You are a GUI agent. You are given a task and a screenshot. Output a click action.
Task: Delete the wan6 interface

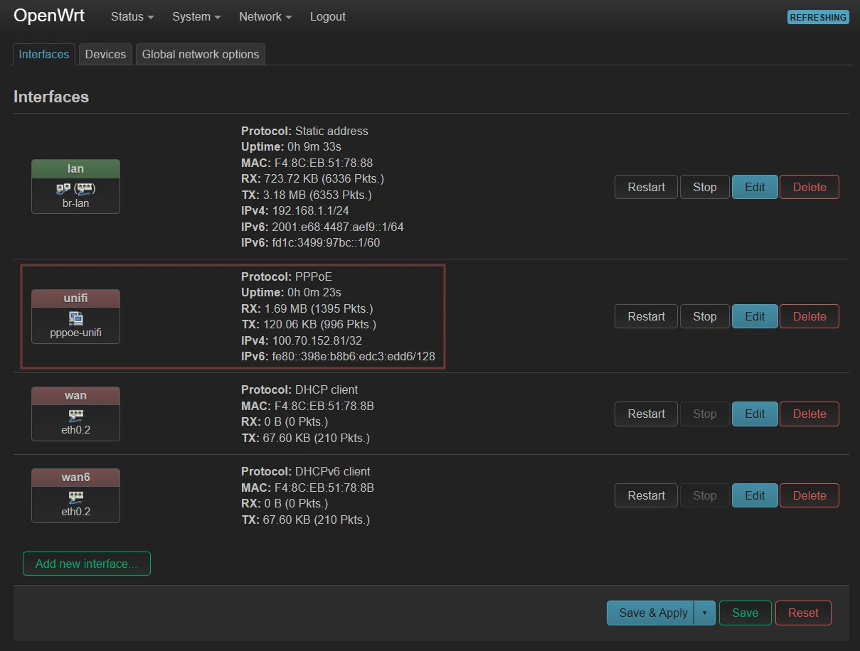809,495
